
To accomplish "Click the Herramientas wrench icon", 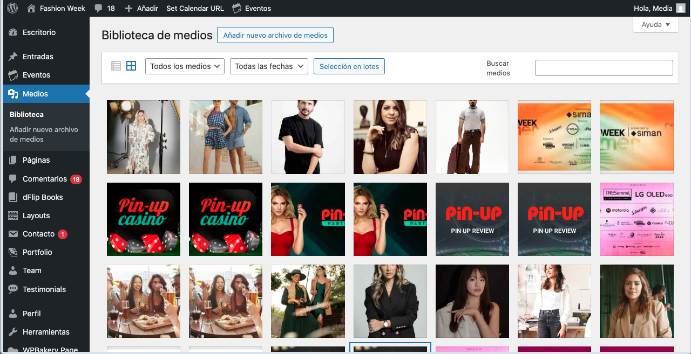I will (13, 332).
